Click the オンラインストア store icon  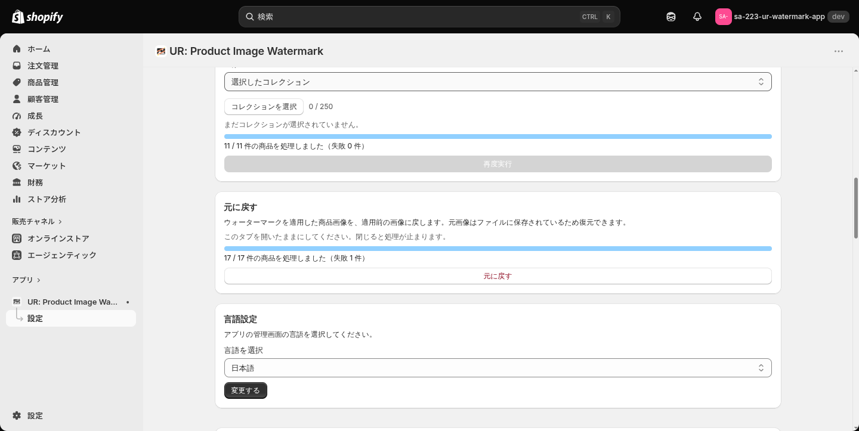[17, 238]
